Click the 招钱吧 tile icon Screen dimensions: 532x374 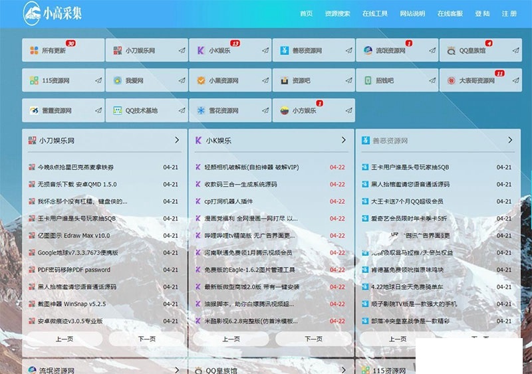(368, 80)
